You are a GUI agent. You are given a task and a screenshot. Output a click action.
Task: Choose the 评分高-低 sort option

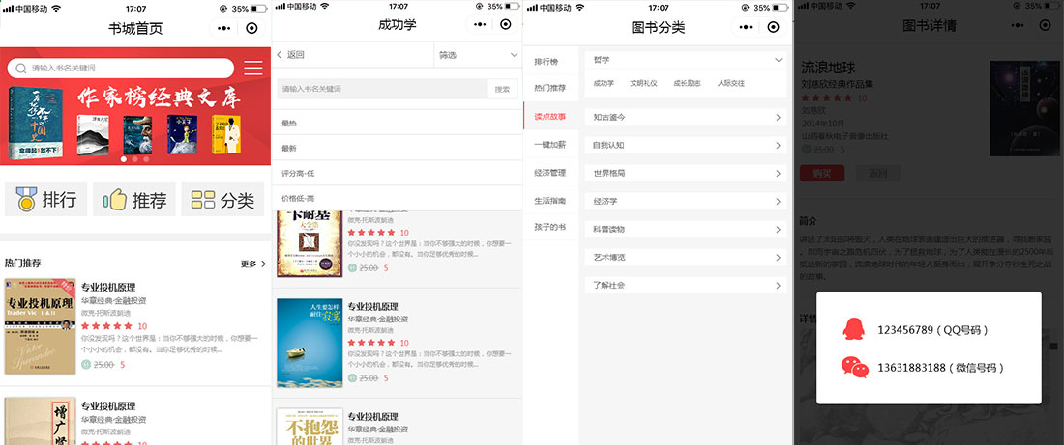[297, 173]
